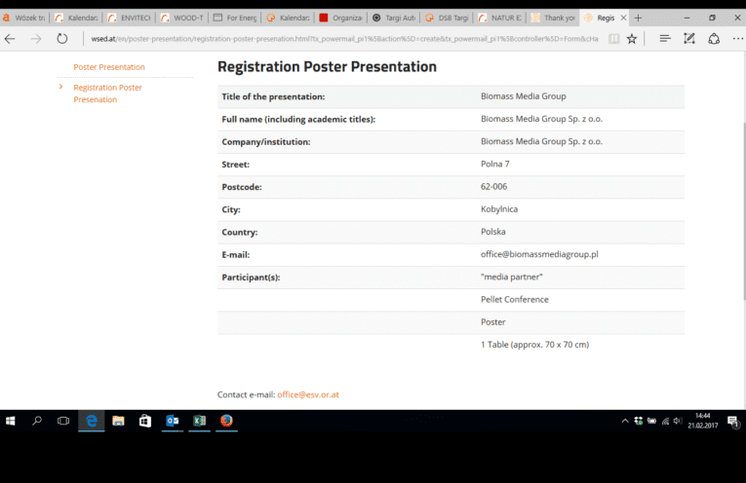Open Registration Poster Presenation sidebar link
The width and height of the screenshot is (746, 483).
click(x=107, y=93)
